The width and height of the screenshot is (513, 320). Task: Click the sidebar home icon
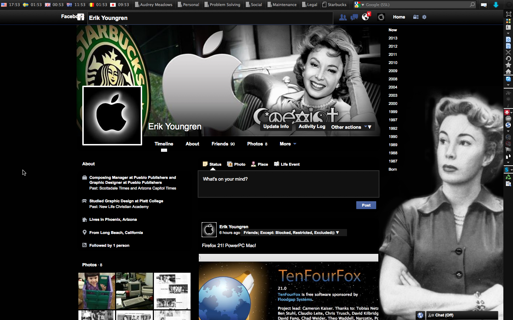click(508, 71)
